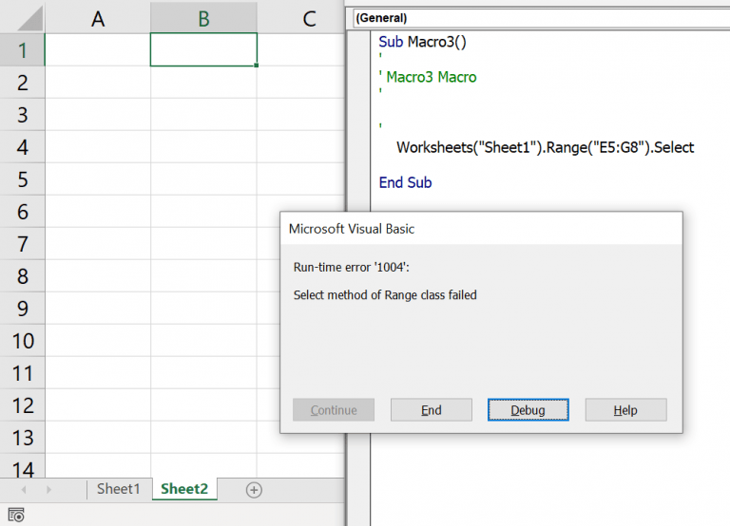Open the (General) object dropdown
The width and height of the screenshot is (730, 526).
click(541, 18)
